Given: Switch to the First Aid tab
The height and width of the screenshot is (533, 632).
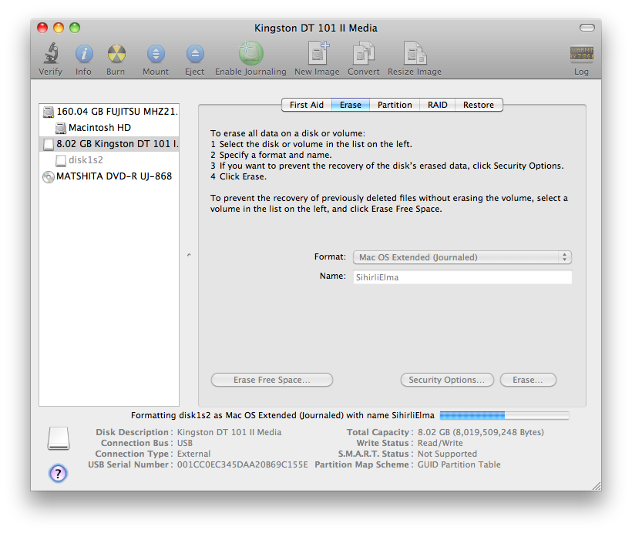Looking at the screenshot, I should (307, 105).
